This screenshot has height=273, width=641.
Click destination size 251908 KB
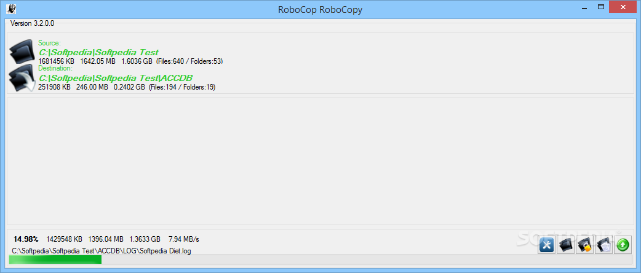click(x=54, y=87)
